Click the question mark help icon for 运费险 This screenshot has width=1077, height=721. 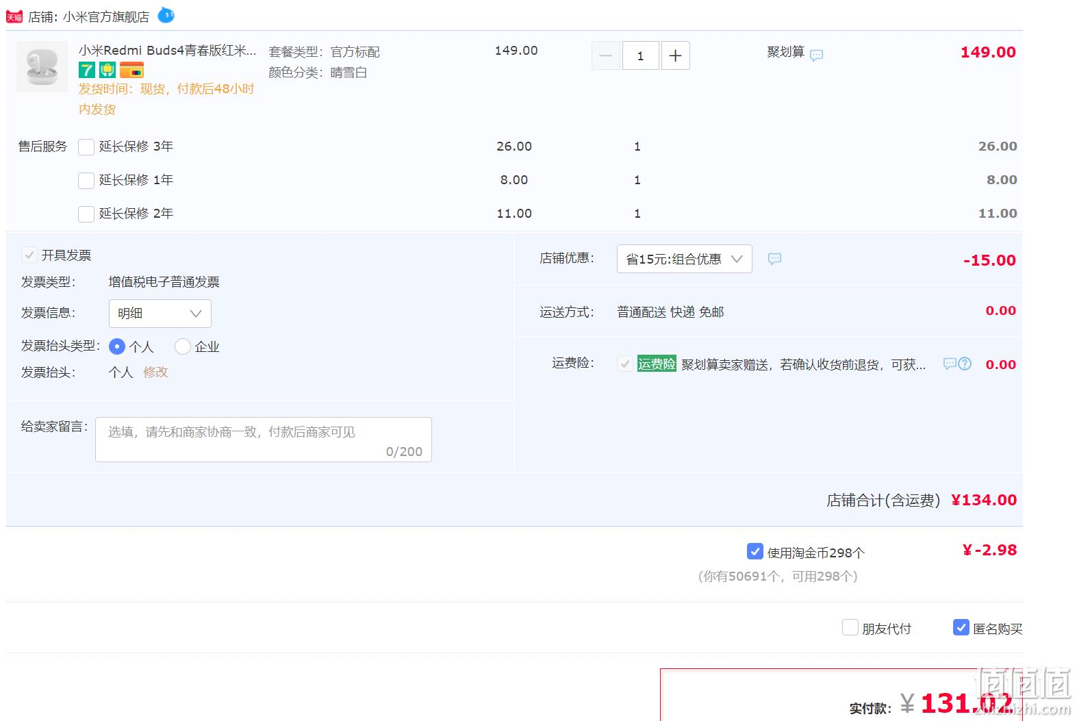(x=965, y=364)
